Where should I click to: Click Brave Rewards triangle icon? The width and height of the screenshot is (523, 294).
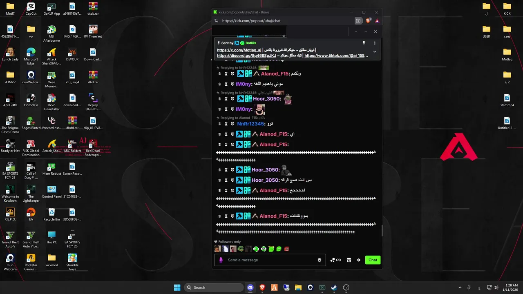[x=377, y=21]
